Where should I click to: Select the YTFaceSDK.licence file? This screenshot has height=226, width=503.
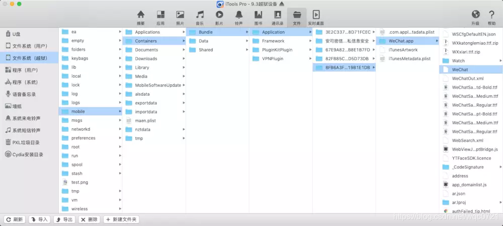pyautogui.click(x=471, y=158)
